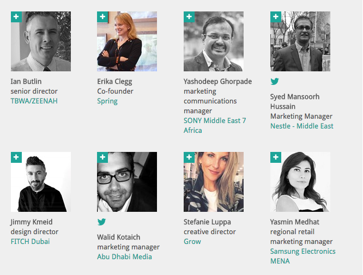Visit the Spring company link

pyautogui.click(x=107, y=101)
